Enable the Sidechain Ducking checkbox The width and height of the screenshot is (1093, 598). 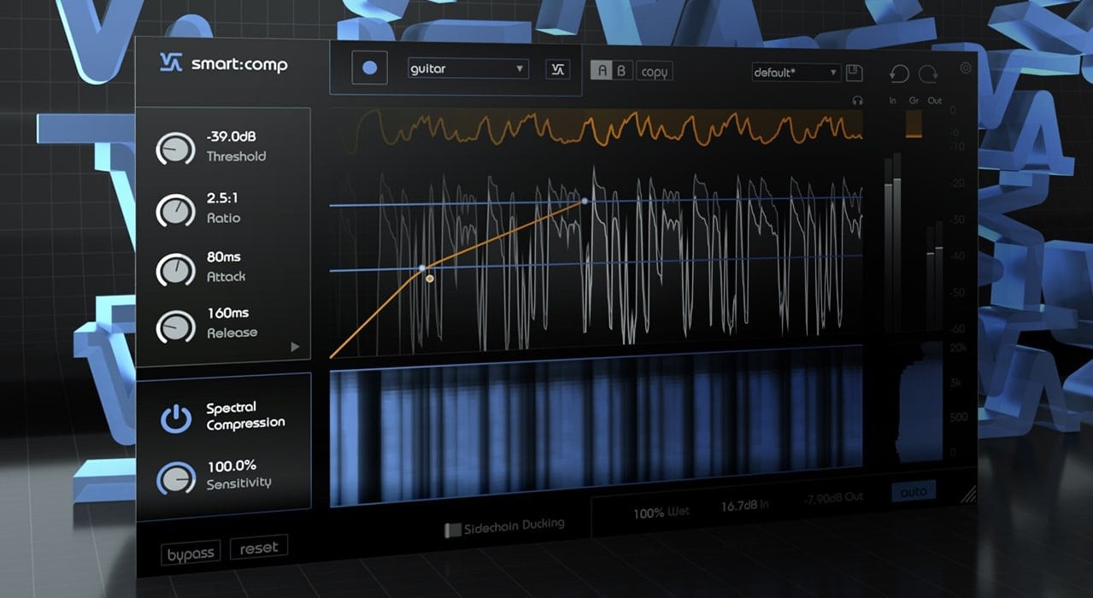pos(453,531)
